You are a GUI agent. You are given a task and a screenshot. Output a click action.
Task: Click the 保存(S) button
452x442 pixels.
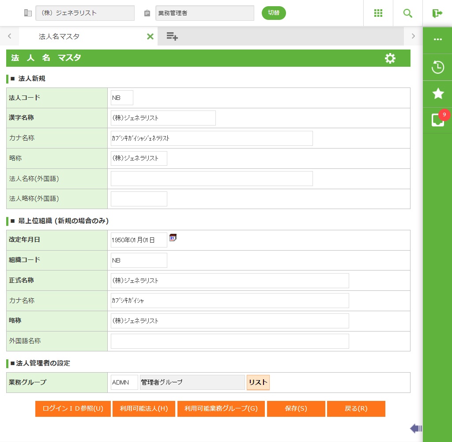[296, 409]
